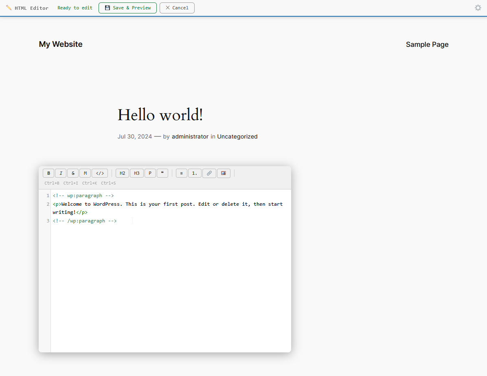Click inside the HTML code editing area
The image size is (487, 376).
pos(171,265)
